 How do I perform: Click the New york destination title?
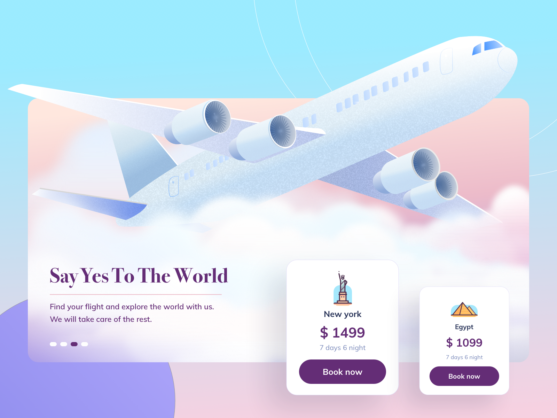[343, 314]
